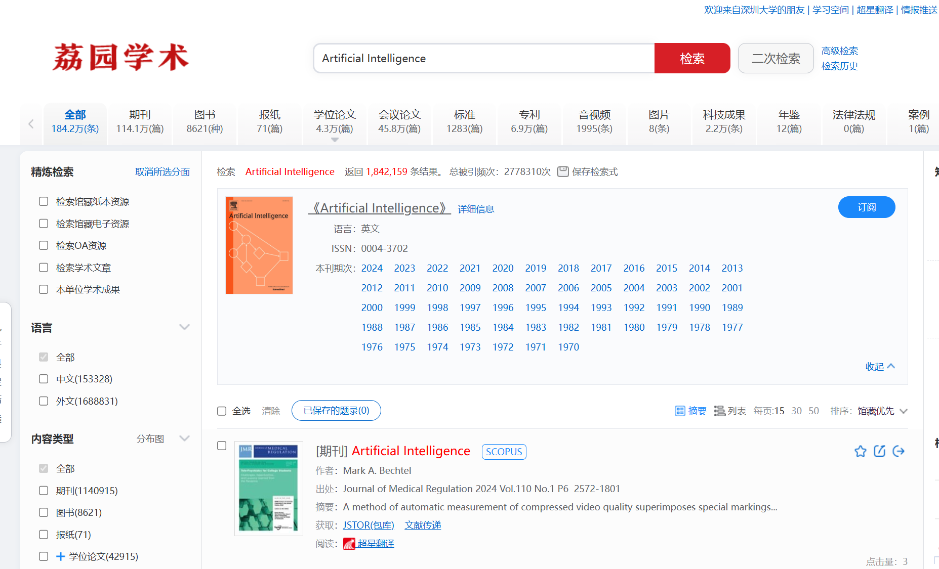The width and height of the screenshot is (939, 569).
Task: Click the SCOPUS badge on the result
Action: click(504, 452)
